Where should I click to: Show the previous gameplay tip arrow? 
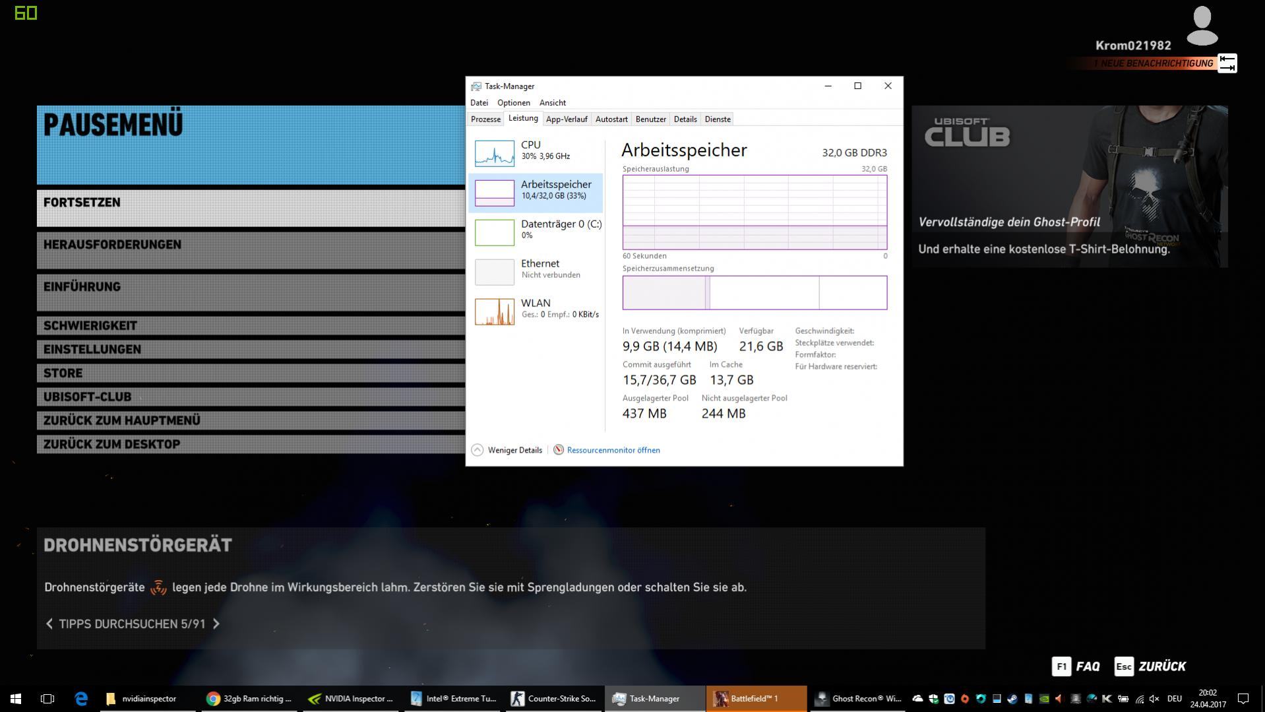pyautogui.click(x=49, y=624)
